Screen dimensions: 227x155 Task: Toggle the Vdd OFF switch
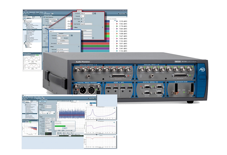[82, 21]
